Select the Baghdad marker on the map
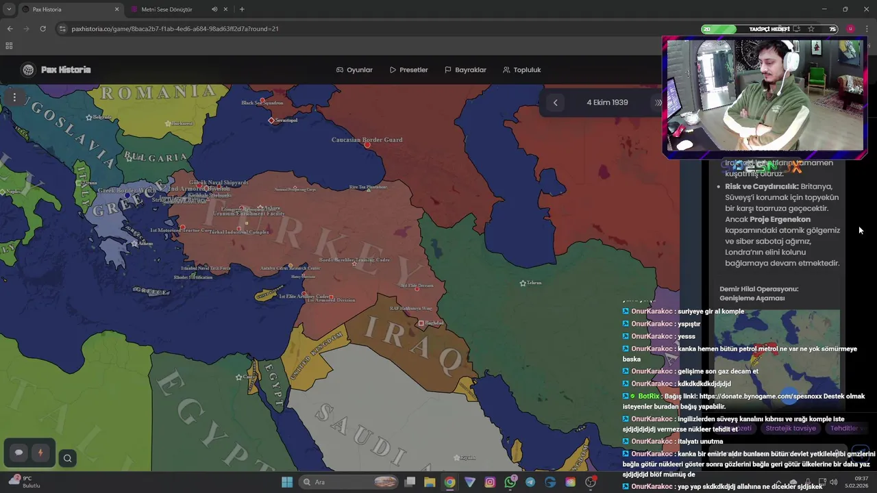This screenshot has height=493, width=877. pyautogui.click(x=421, y=323)
